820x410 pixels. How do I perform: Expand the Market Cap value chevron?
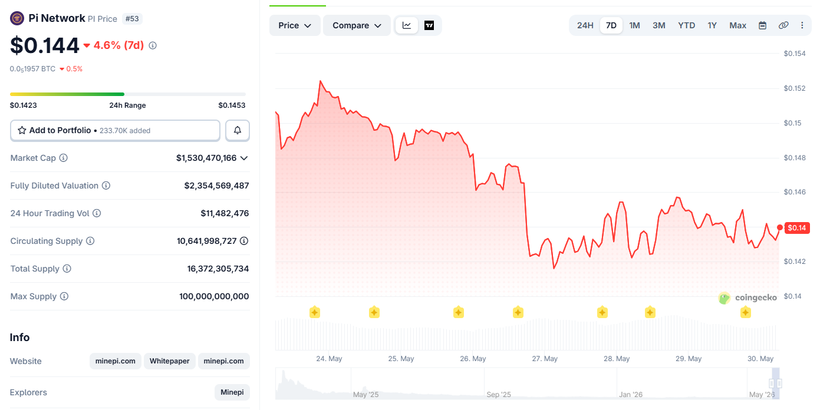click(244, 158)
